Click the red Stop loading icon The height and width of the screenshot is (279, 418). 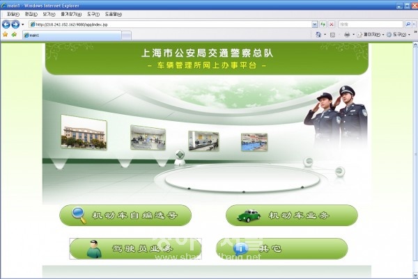[x=332, y=24]
